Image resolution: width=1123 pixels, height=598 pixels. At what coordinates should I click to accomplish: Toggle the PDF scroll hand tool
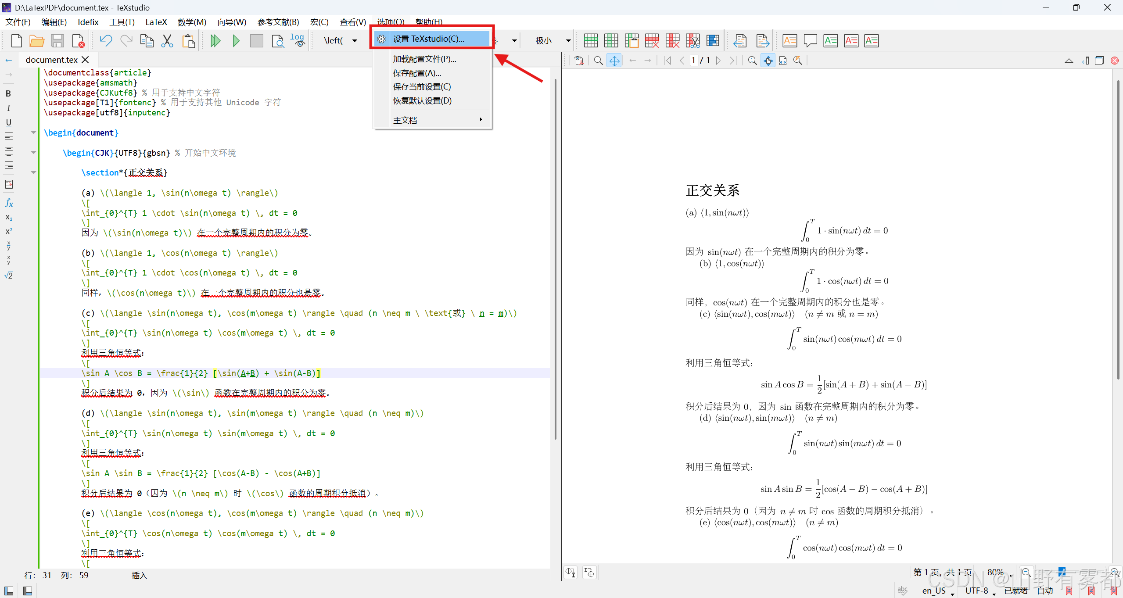[614, 61]
